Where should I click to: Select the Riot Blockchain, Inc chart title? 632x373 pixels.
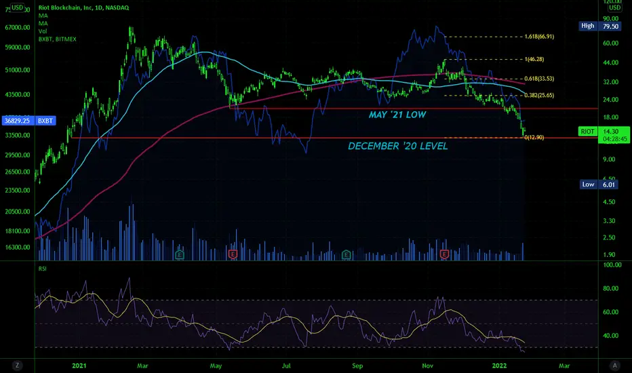pyautogui.click(x=83, y=7)
